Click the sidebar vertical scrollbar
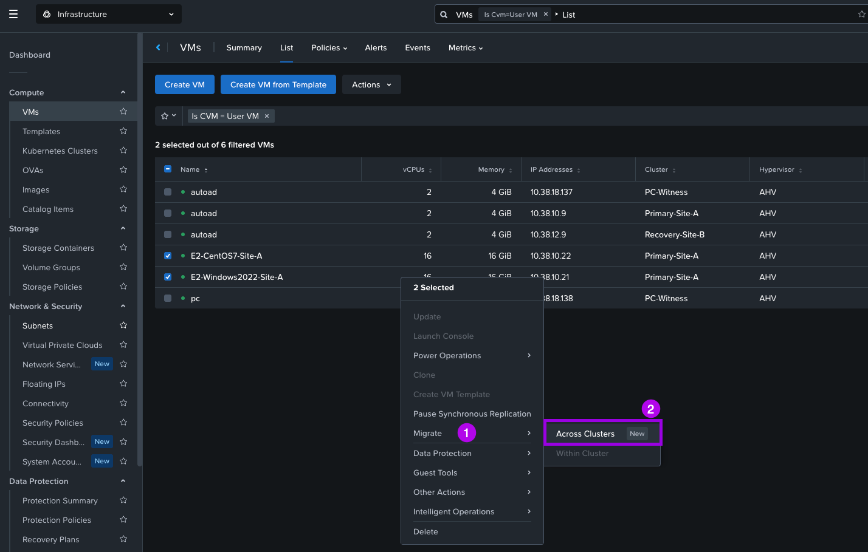 (x=140, y=249)
